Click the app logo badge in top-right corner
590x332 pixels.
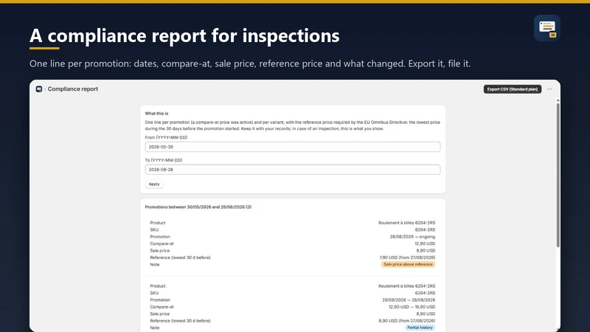tap(547, 28)
